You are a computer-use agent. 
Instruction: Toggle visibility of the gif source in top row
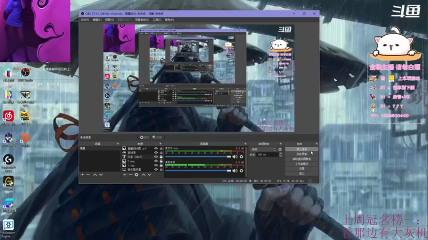156,148
